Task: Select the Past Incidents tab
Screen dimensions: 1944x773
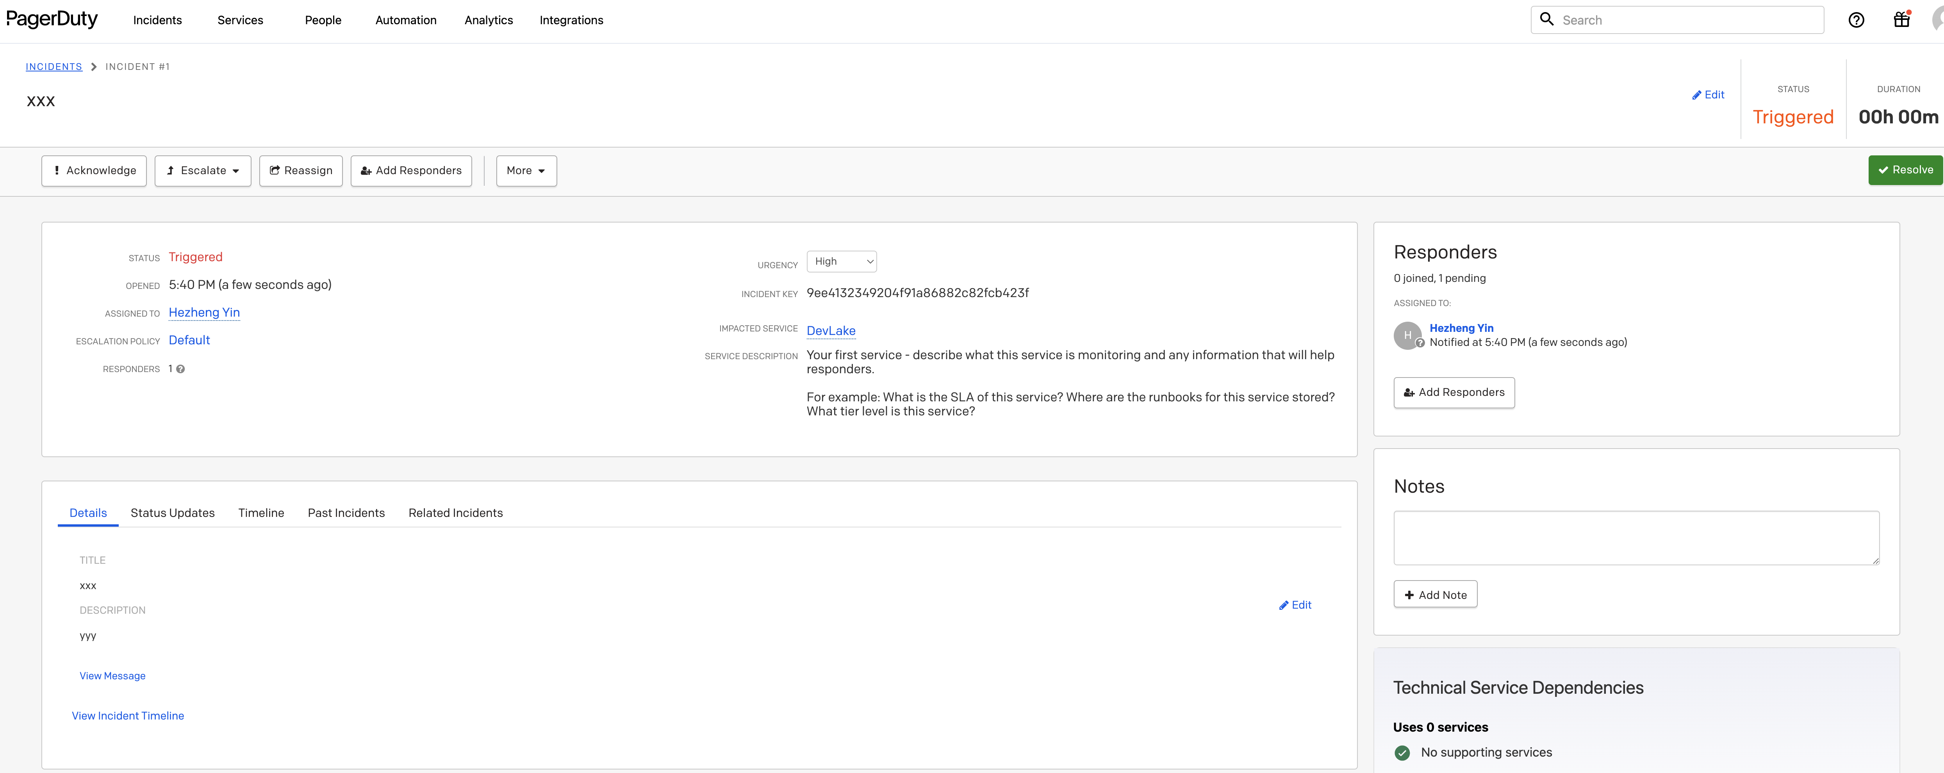Action: point(346,513)
